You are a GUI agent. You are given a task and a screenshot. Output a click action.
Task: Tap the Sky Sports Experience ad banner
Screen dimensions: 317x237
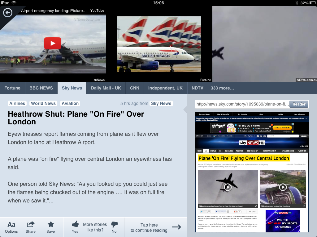(283, 221)
